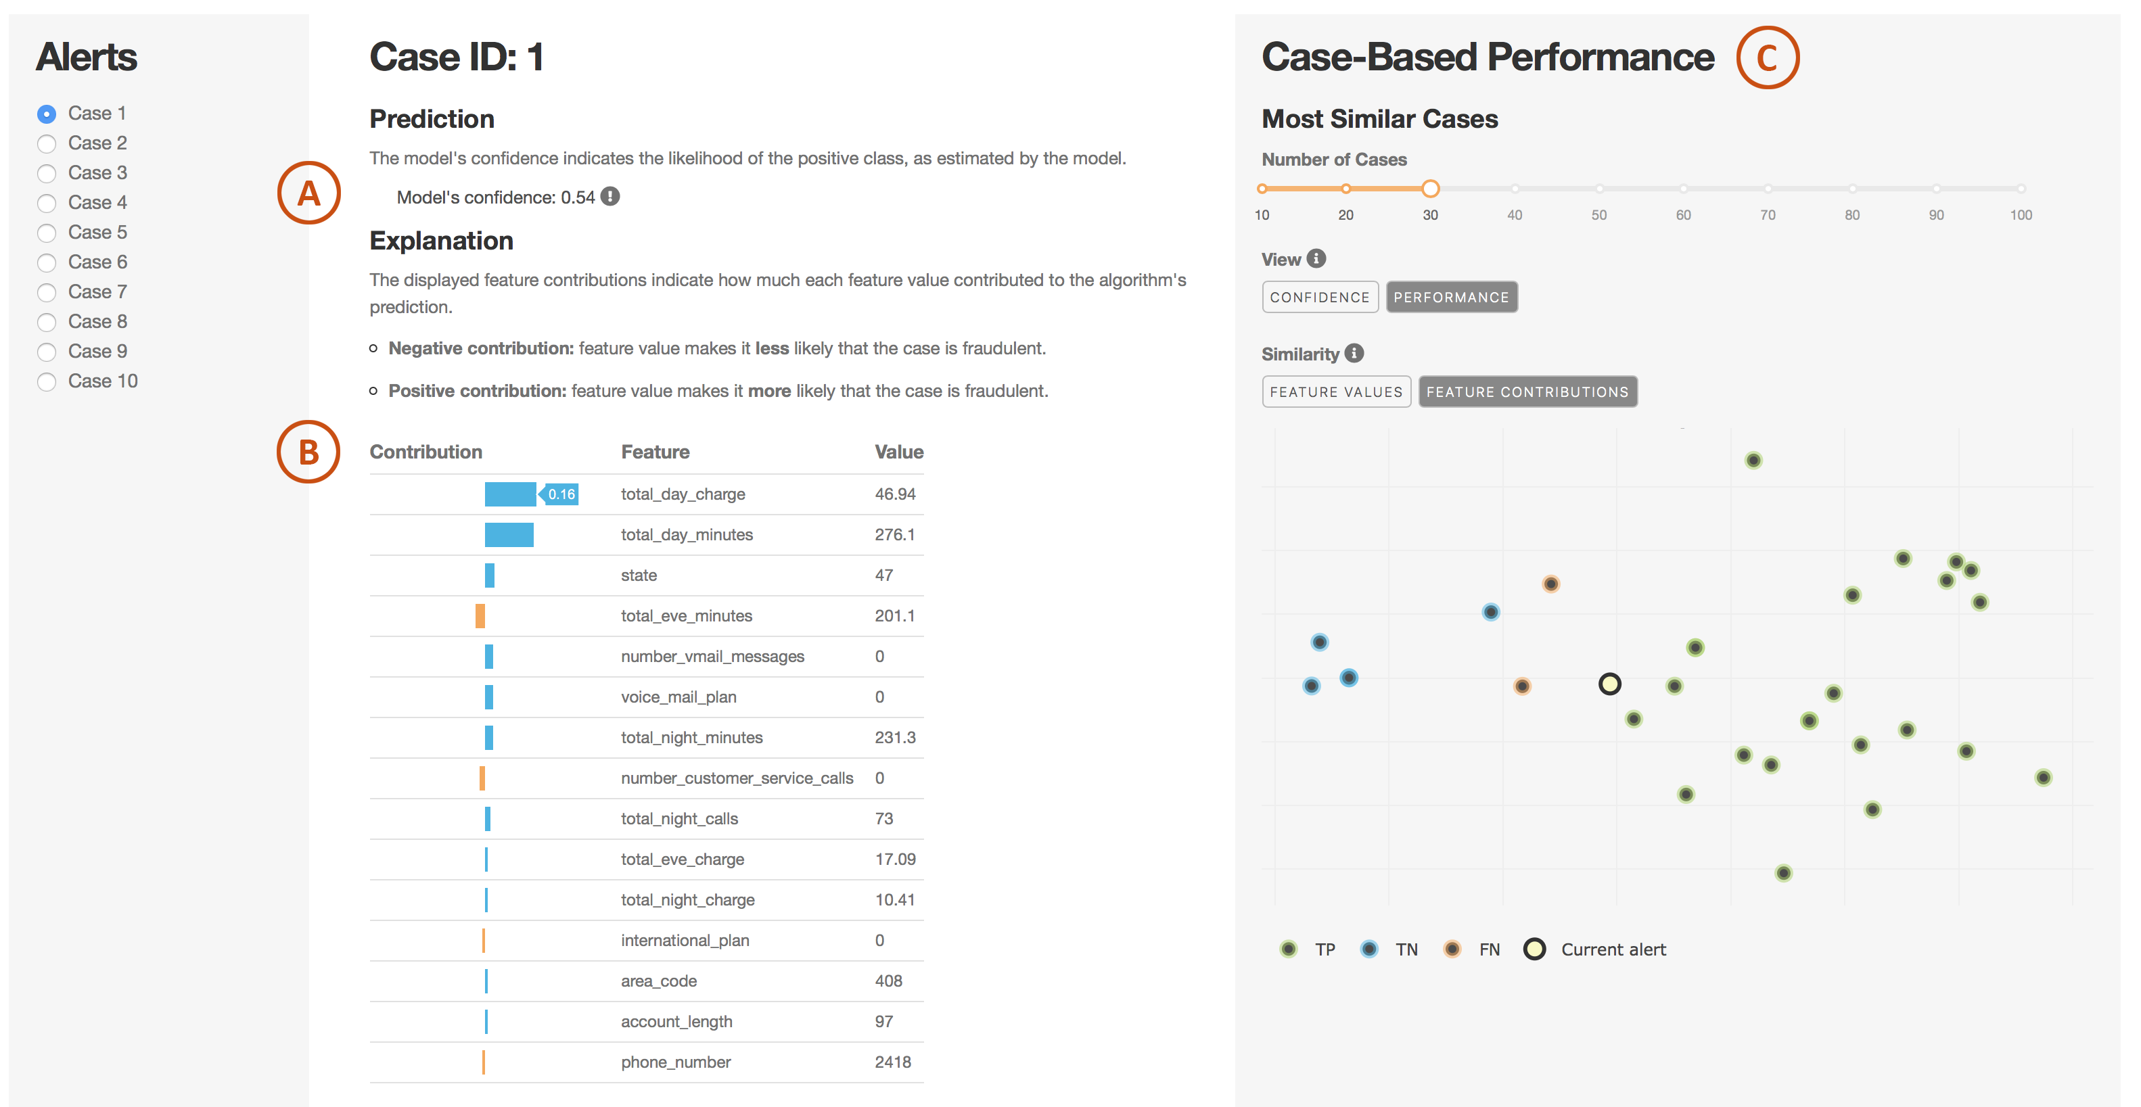Click the info icon next to View
2141x1107 pixels.
pos(1316,258)
